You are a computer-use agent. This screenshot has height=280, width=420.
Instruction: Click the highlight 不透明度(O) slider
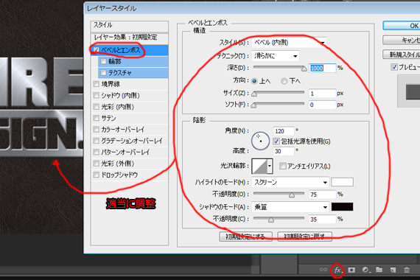point(279,195)
